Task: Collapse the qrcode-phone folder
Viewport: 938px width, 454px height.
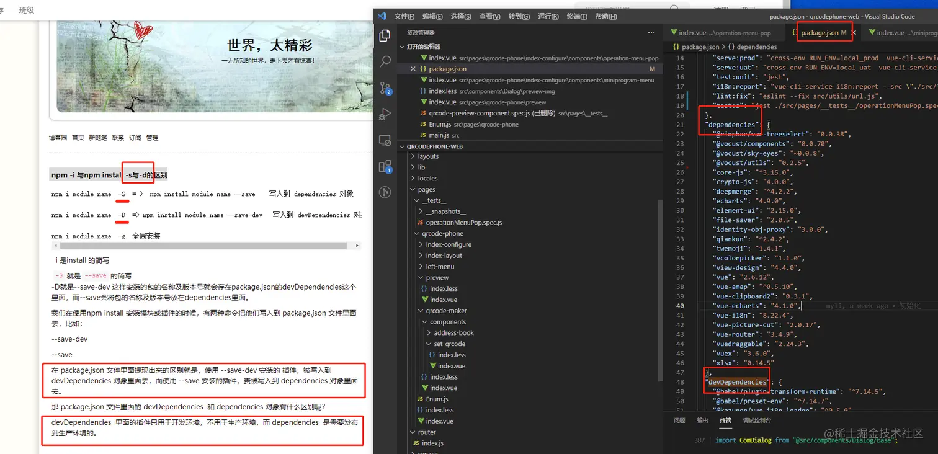Action: (x=442, y=234)
